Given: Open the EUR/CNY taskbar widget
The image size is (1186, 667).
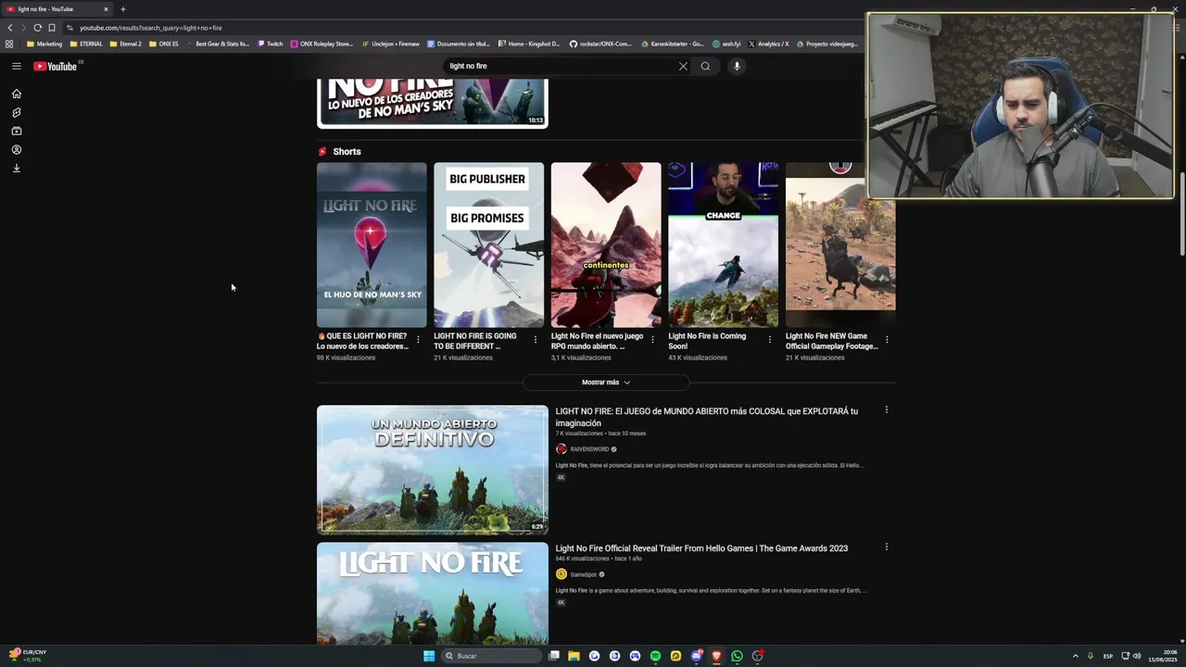Looking at the screenshot, I should tap(28, 656).
